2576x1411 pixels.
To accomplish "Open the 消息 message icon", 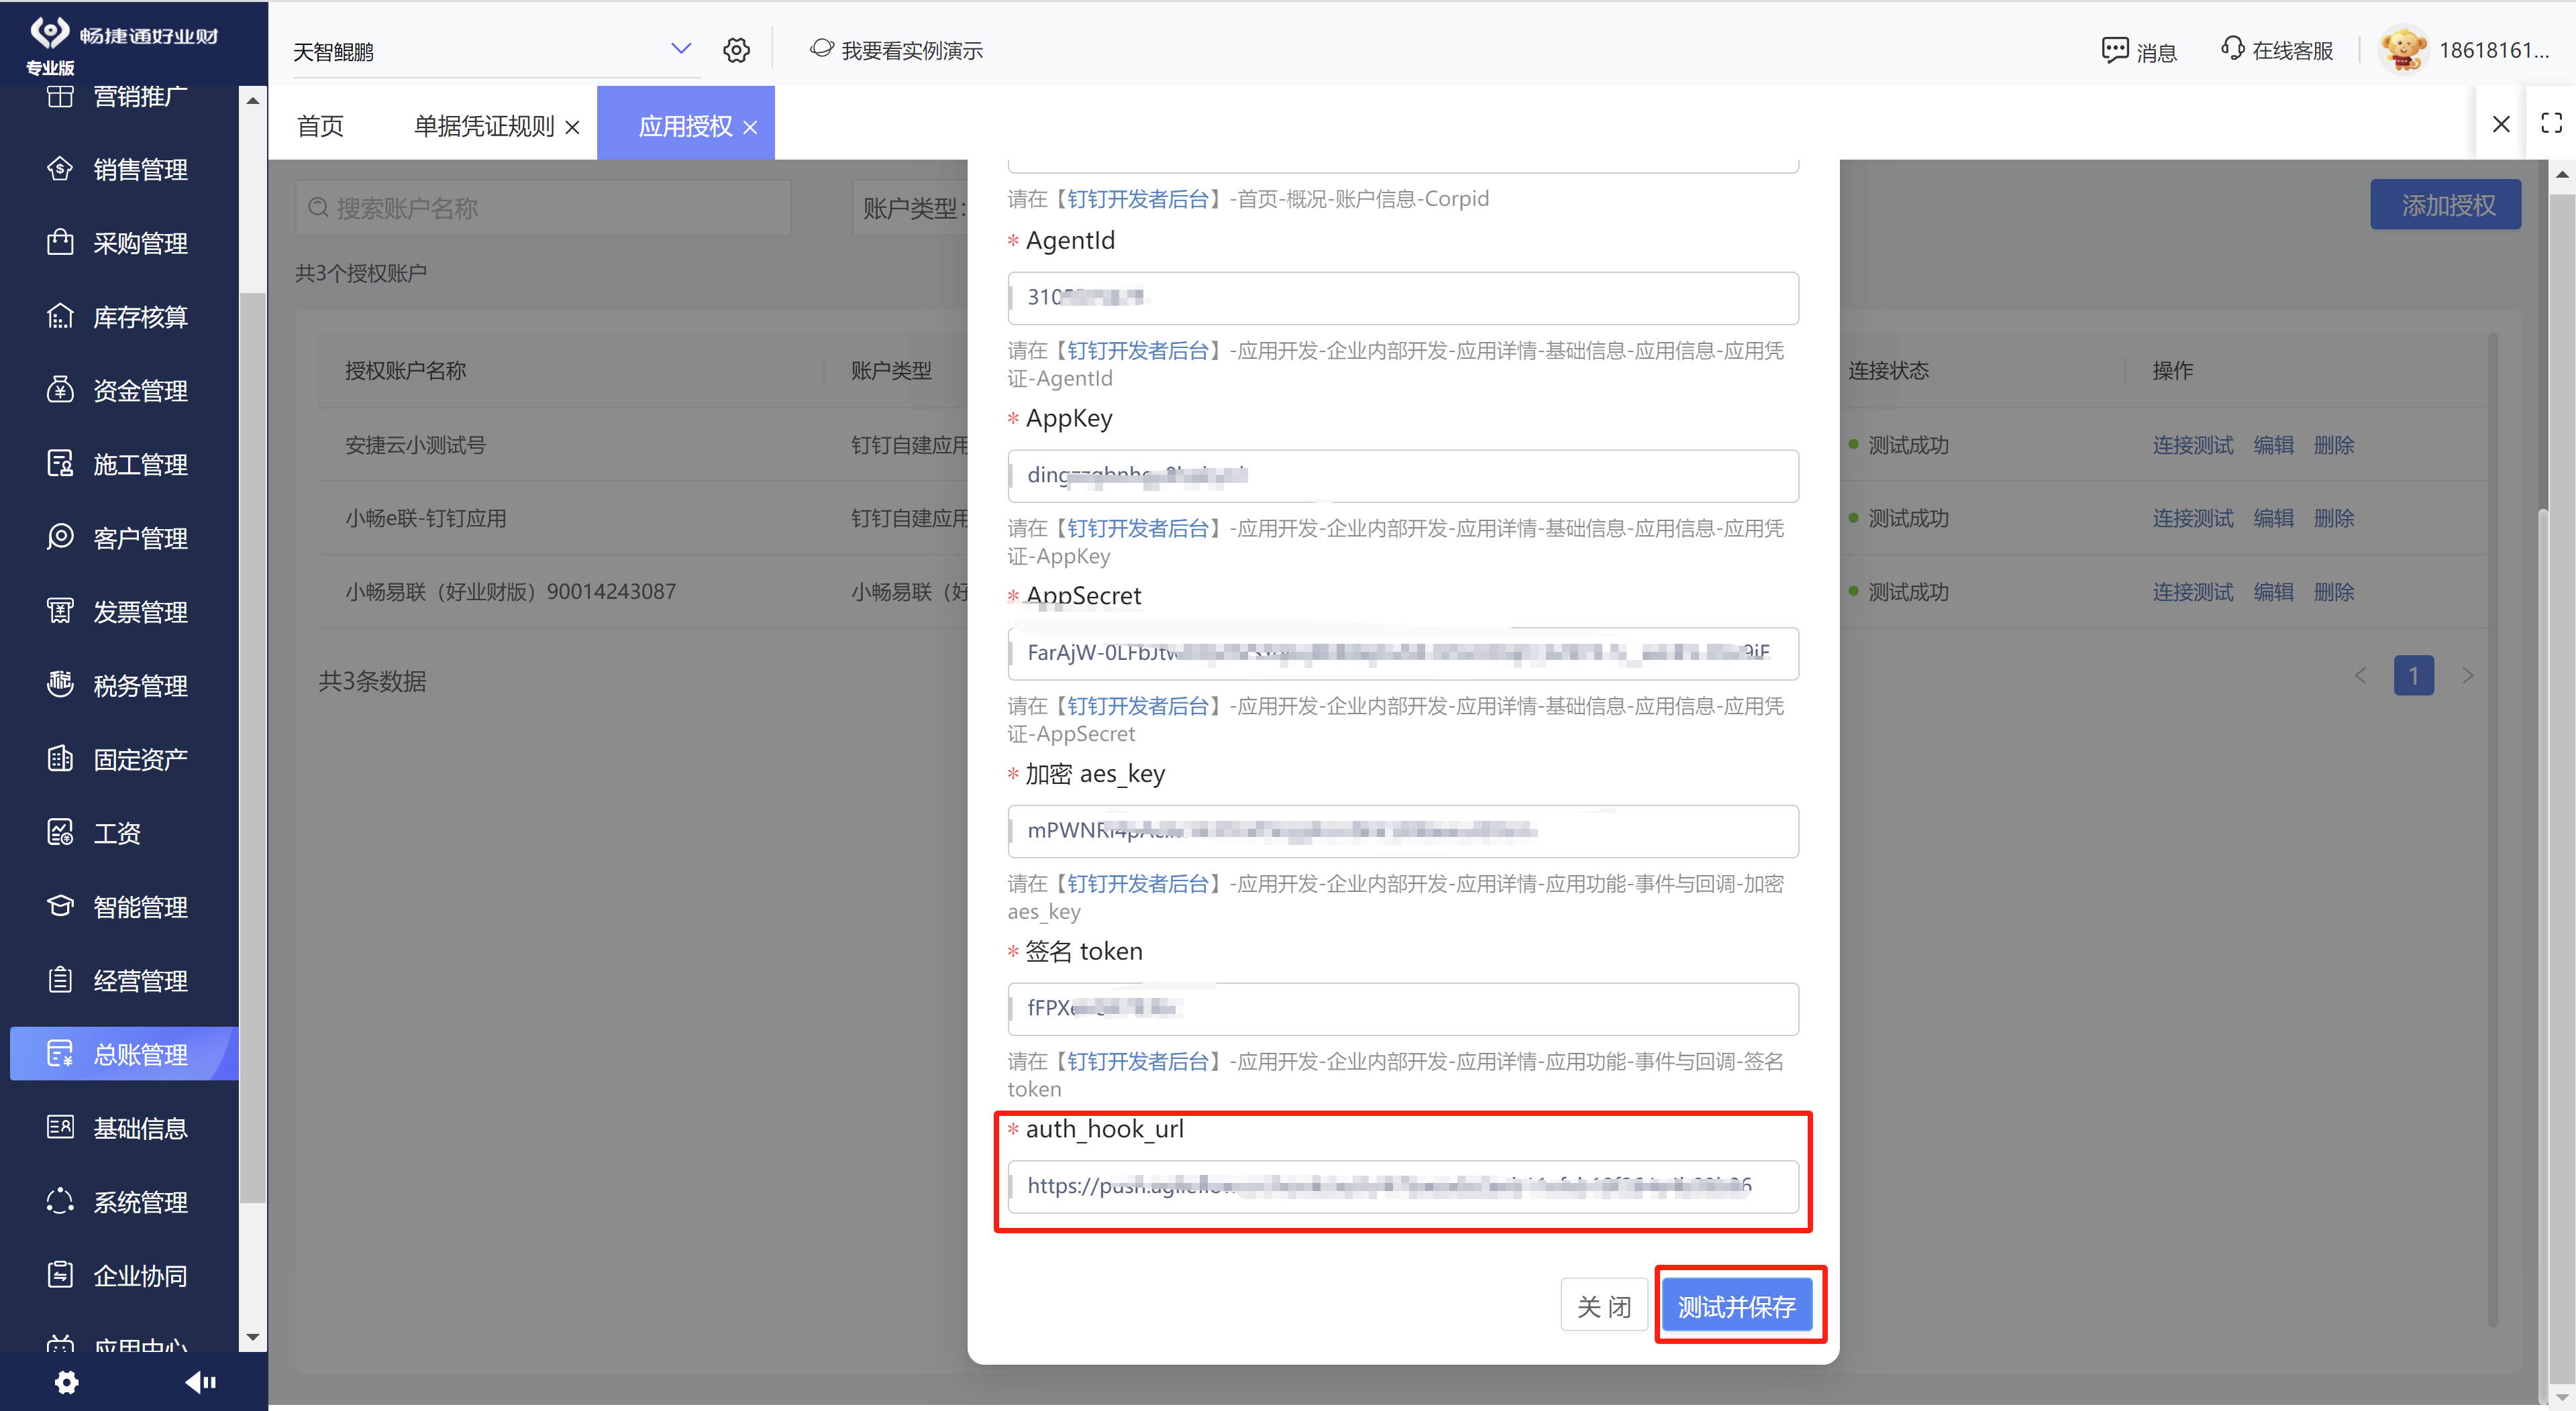I will [x=2114, y=51].
